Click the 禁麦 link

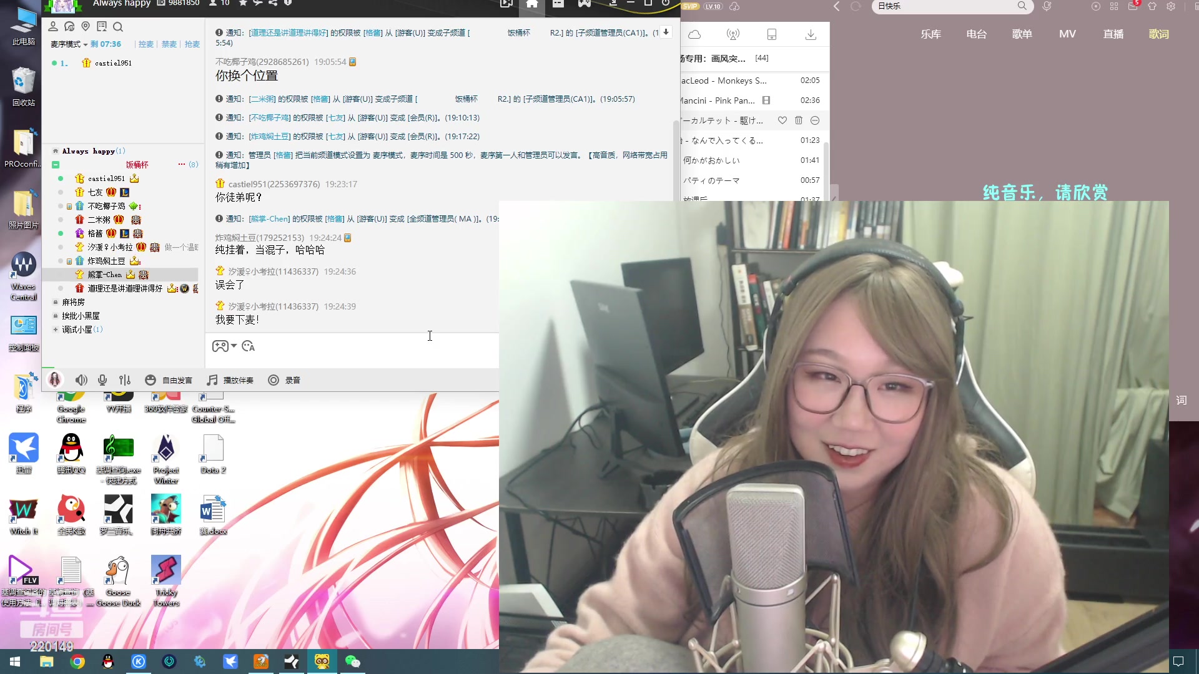tap(169, 44)
